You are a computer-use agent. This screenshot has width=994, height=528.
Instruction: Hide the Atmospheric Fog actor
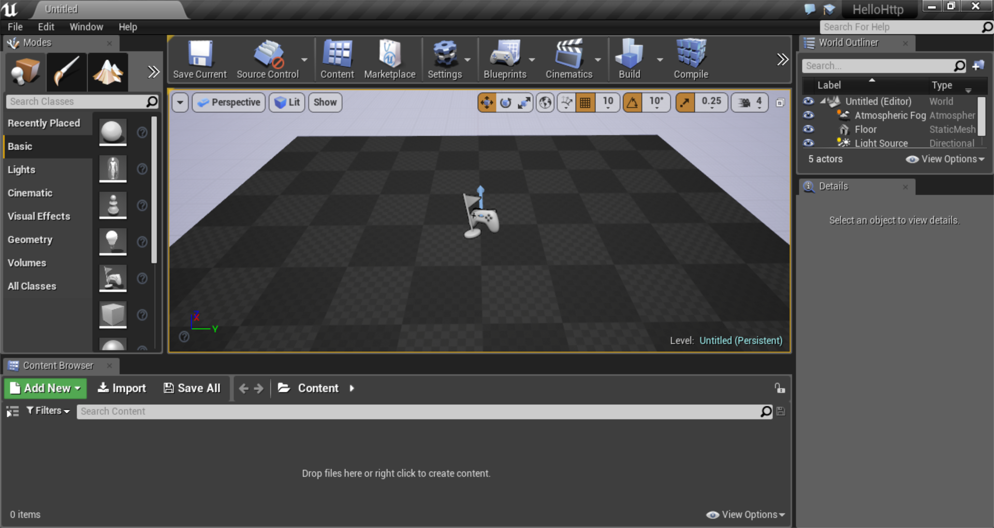tap(808, 115)
